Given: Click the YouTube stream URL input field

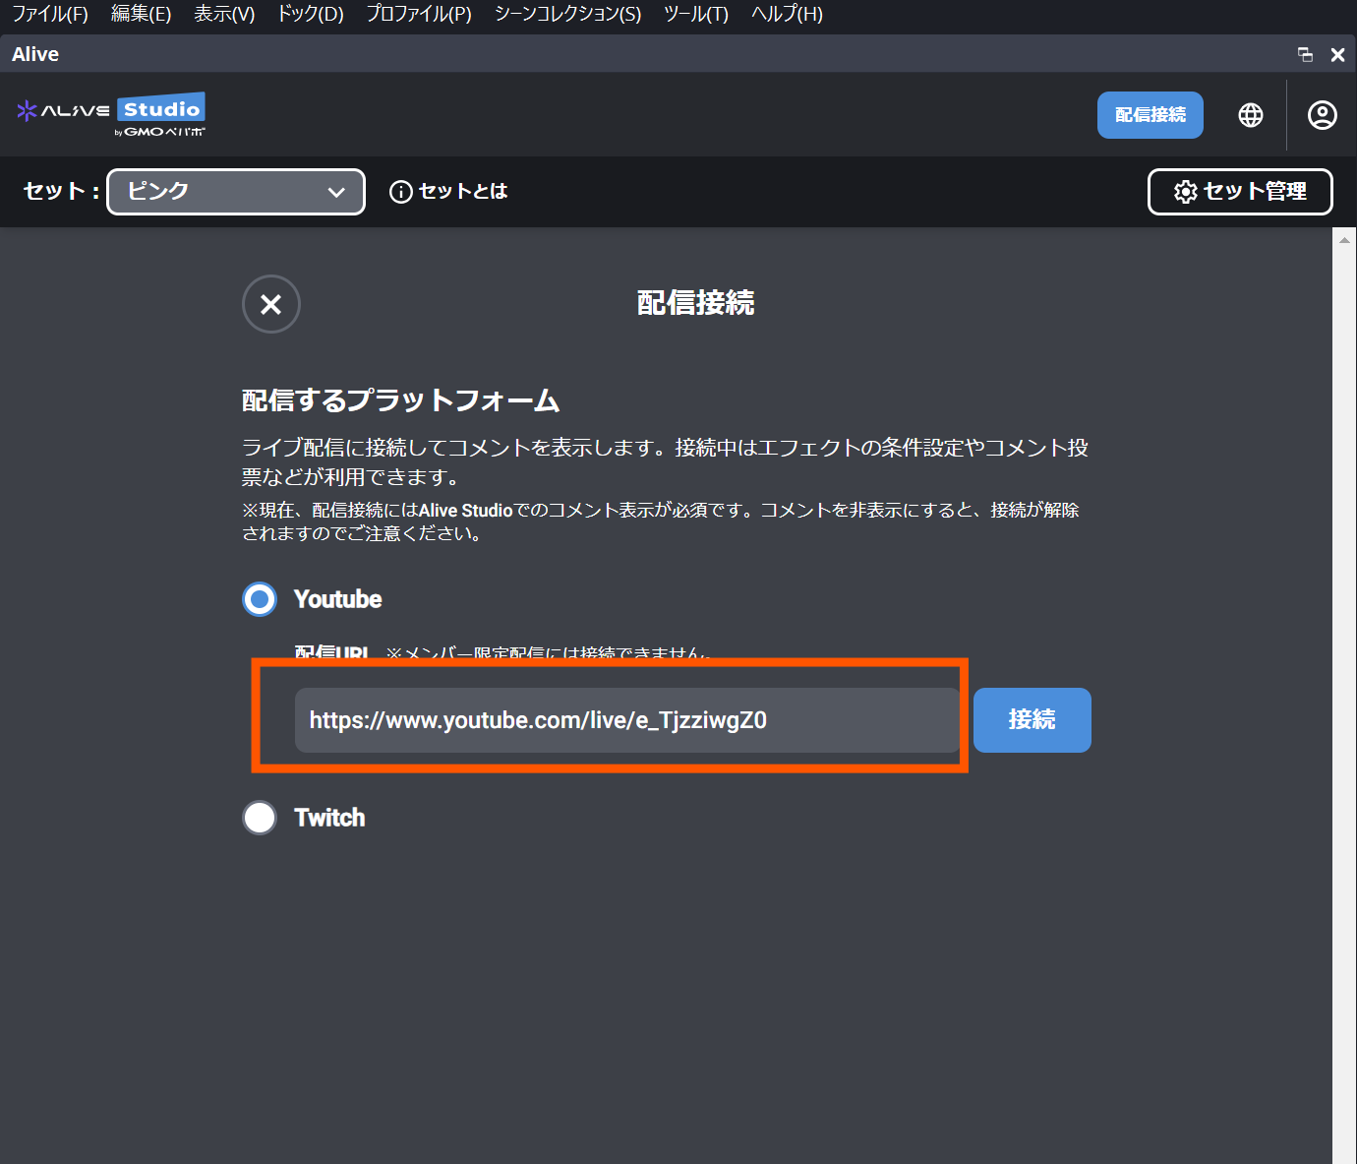Looking at the screenshot, I should click(x=626, y=720).
